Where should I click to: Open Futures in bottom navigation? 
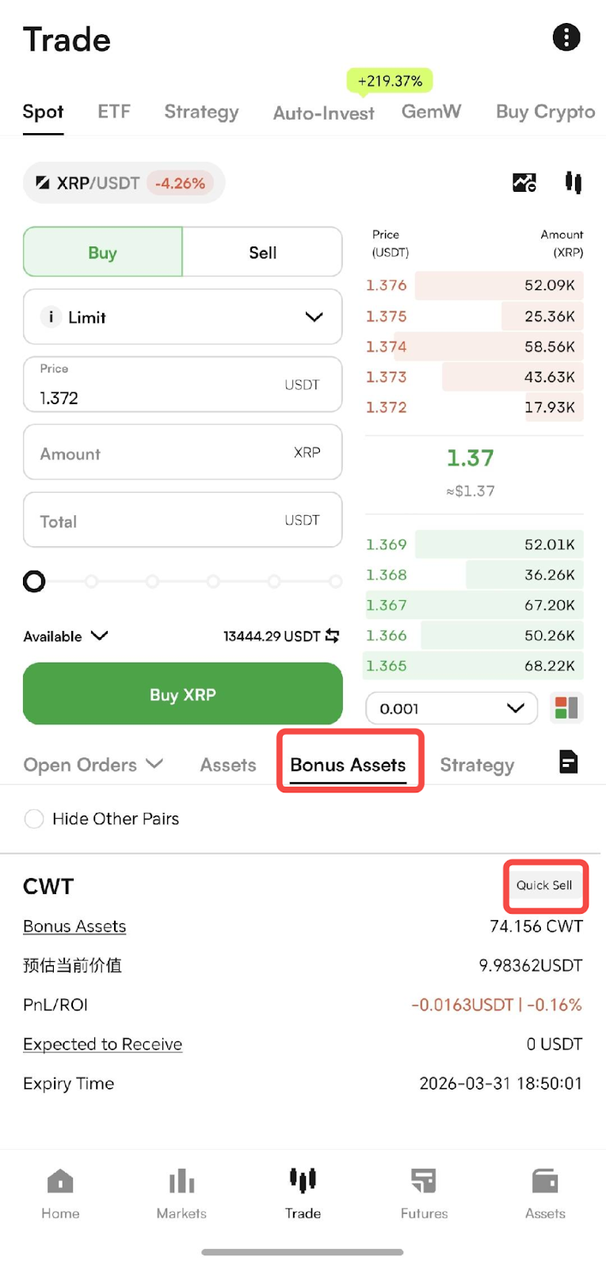(424, 1194)
